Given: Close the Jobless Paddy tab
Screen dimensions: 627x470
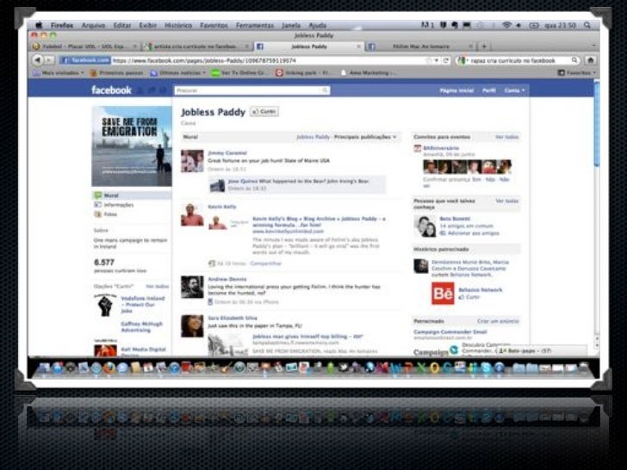Looking at the screenshot, I should [x=358, y=46].
